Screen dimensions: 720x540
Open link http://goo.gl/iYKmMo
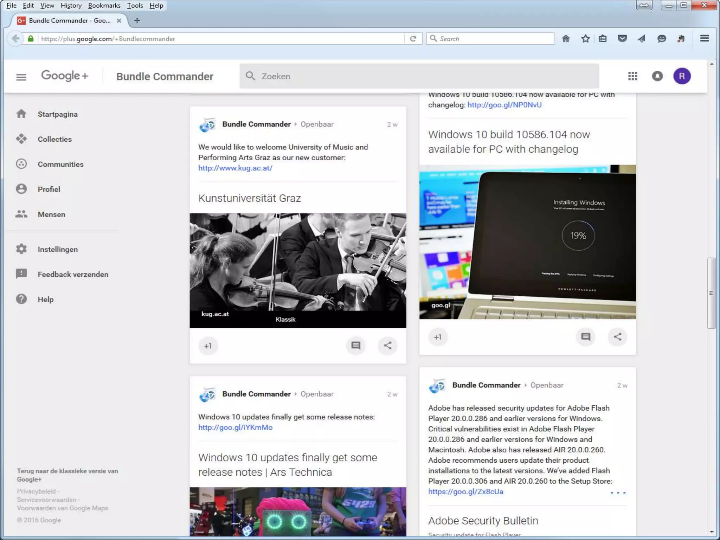click(x=235, y=427)
